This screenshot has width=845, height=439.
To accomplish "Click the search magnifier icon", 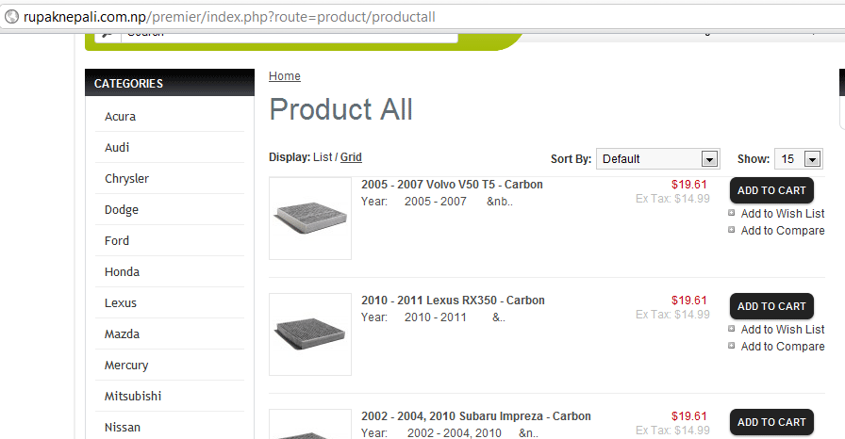I will click(108, 34).
